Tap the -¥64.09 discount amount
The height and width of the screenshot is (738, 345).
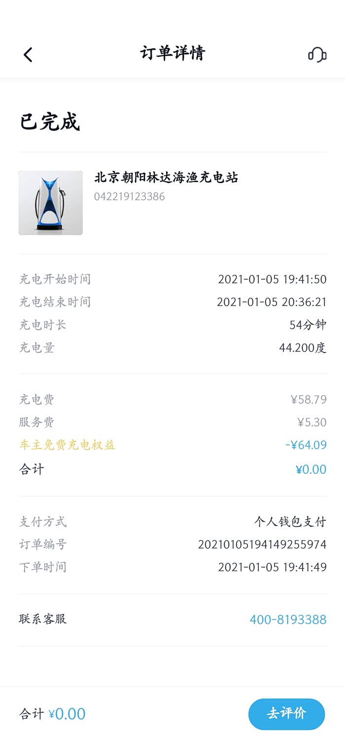point(306,445)
